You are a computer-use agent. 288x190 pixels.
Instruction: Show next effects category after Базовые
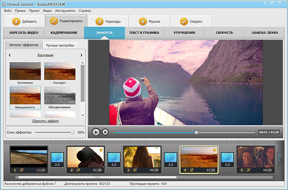point(82,55)
